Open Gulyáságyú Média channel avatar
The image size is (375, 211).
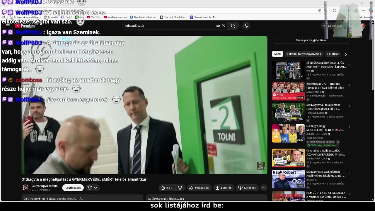[x=25, y=187]
